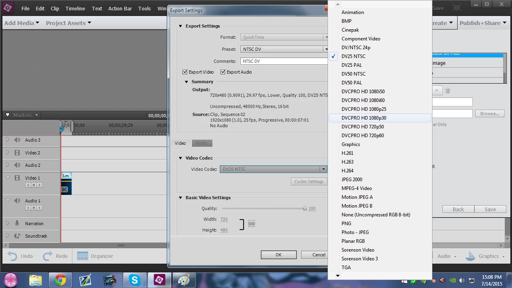The height and width of the screenshot is (288, 512).
Task: Click the Audio 3 speaker icon
Action: coord(17,140)
